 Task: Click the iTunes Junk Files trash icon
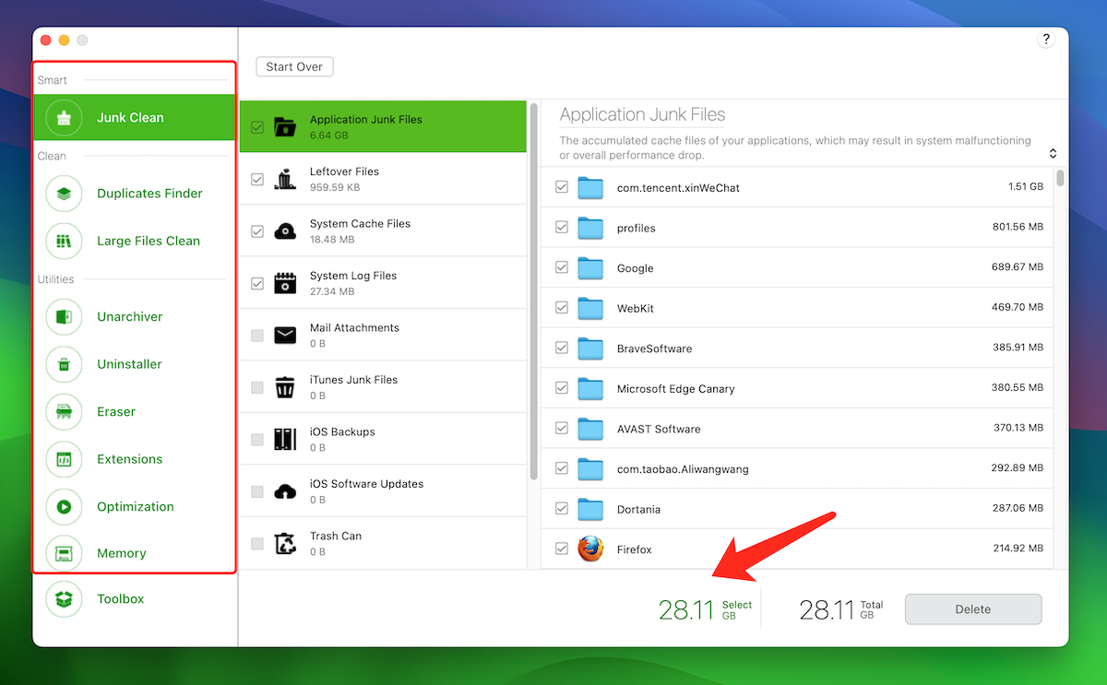[285, 387]
